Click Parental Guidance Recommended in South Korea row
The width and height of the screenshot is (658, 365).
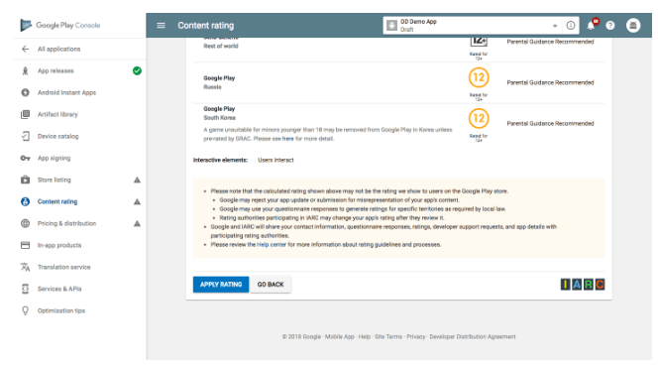(x=550, y=124)
